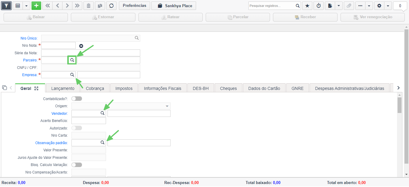Image resolution: width=409 pixels, height=187 pixels.
Task: Expand the settings gear dropdown arrow
Action: pyautogui.click(x=388, y=6)
